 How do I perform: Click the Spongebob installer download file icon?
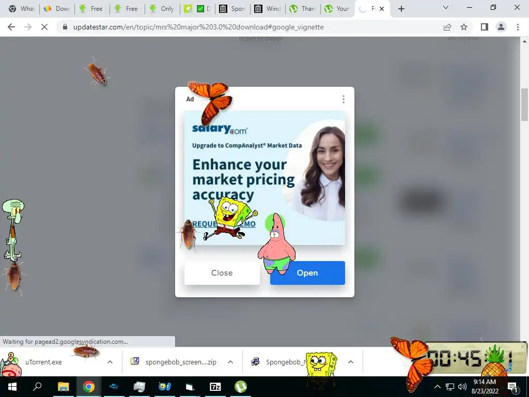[x=255, y=361]
